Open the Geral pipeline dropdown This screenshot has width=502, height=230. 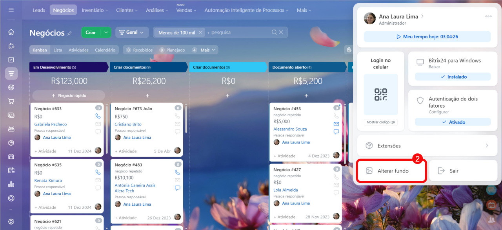(131, 32)
